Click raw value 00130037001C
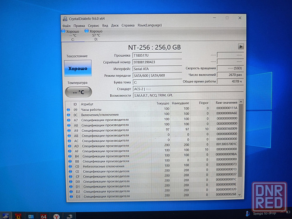292x219 pixels. pos(227,144)
